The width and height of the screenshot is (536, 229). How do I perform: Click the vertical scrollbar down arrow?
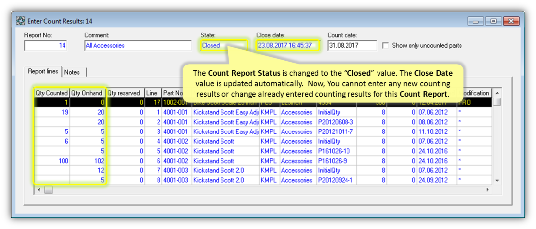(497, 180)
